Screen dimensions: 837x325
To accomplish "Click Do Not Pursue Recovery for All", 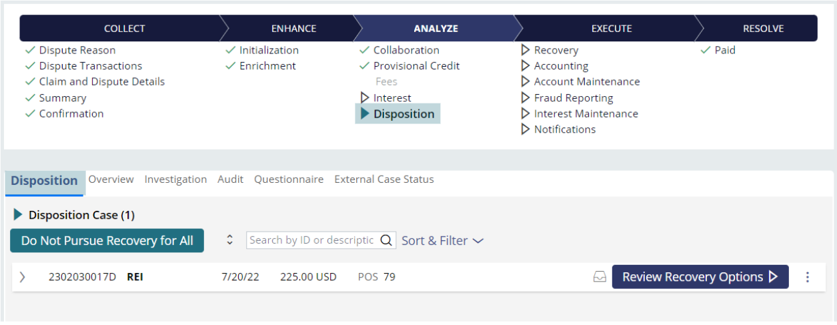I will coord(107,241).
